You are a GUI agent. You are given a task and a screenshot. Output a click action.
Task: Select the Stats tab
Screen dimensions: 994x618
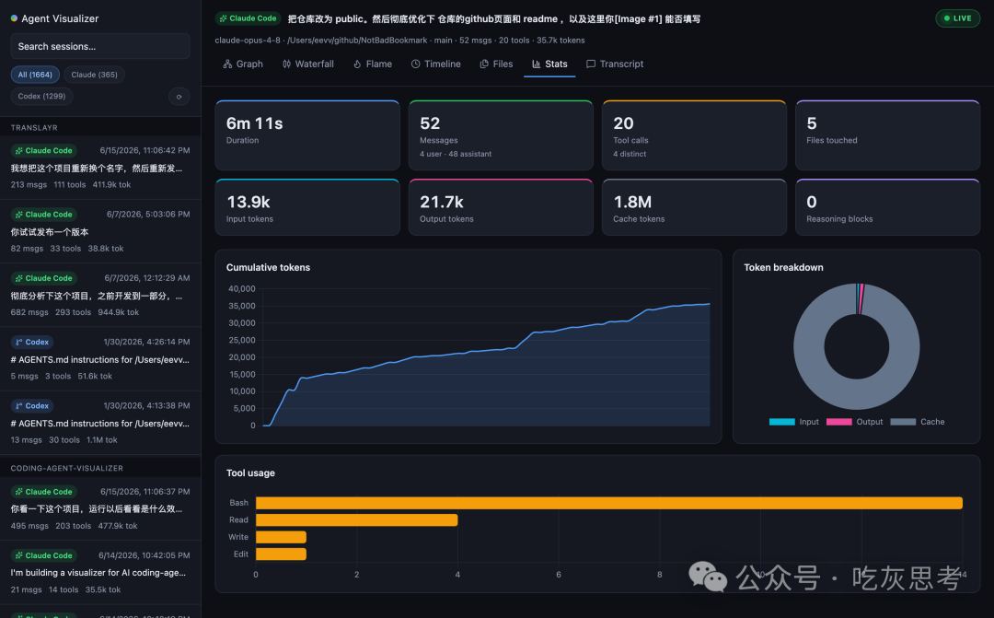[x=549, y=64]
